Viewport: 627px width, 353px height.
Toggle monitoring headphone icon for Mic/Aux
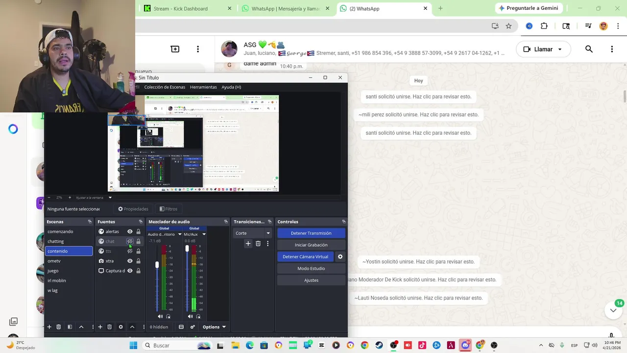pyautogui.click(x=198, y=316)
